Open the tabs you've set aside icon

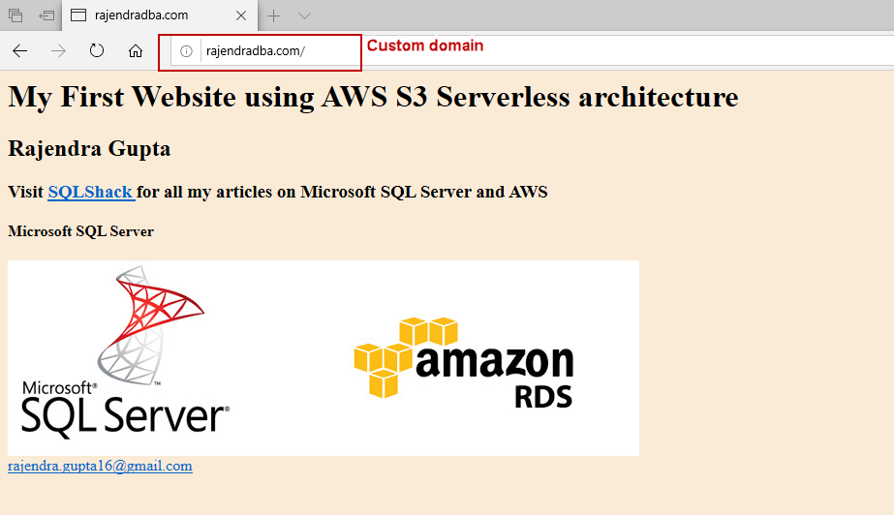15,15
